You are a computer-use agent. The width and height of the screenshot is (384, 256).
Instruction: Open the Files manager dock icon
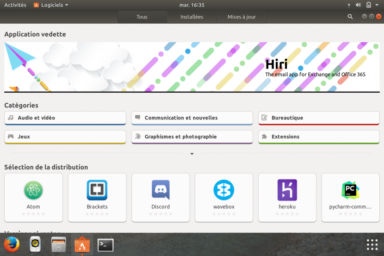pos(59,244)
